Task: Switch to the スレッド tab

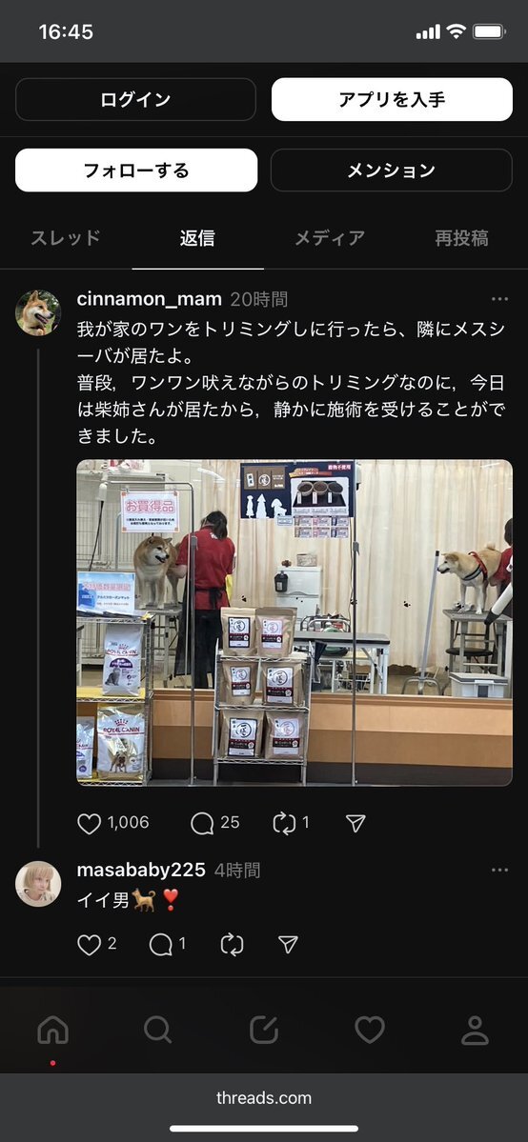Action: (x=66, y=238)
